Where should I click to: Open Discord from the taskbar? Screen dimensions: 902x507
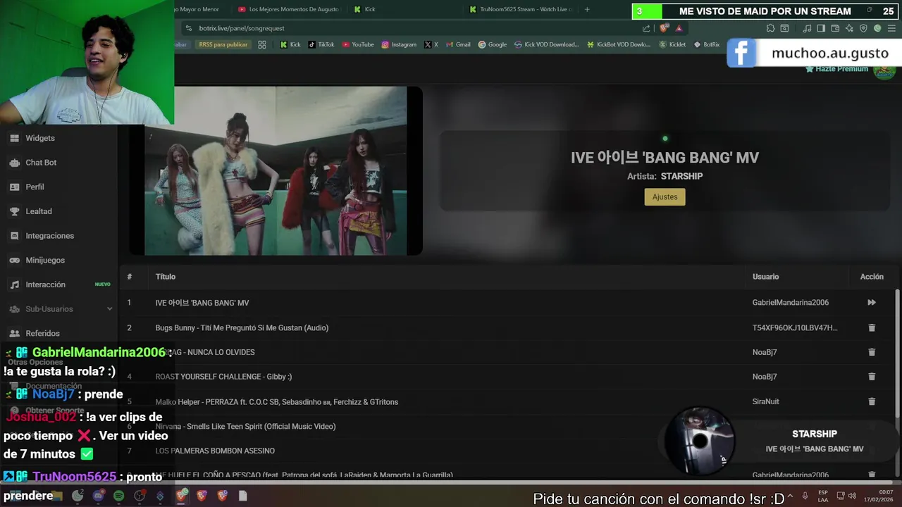tap(98, 496)
